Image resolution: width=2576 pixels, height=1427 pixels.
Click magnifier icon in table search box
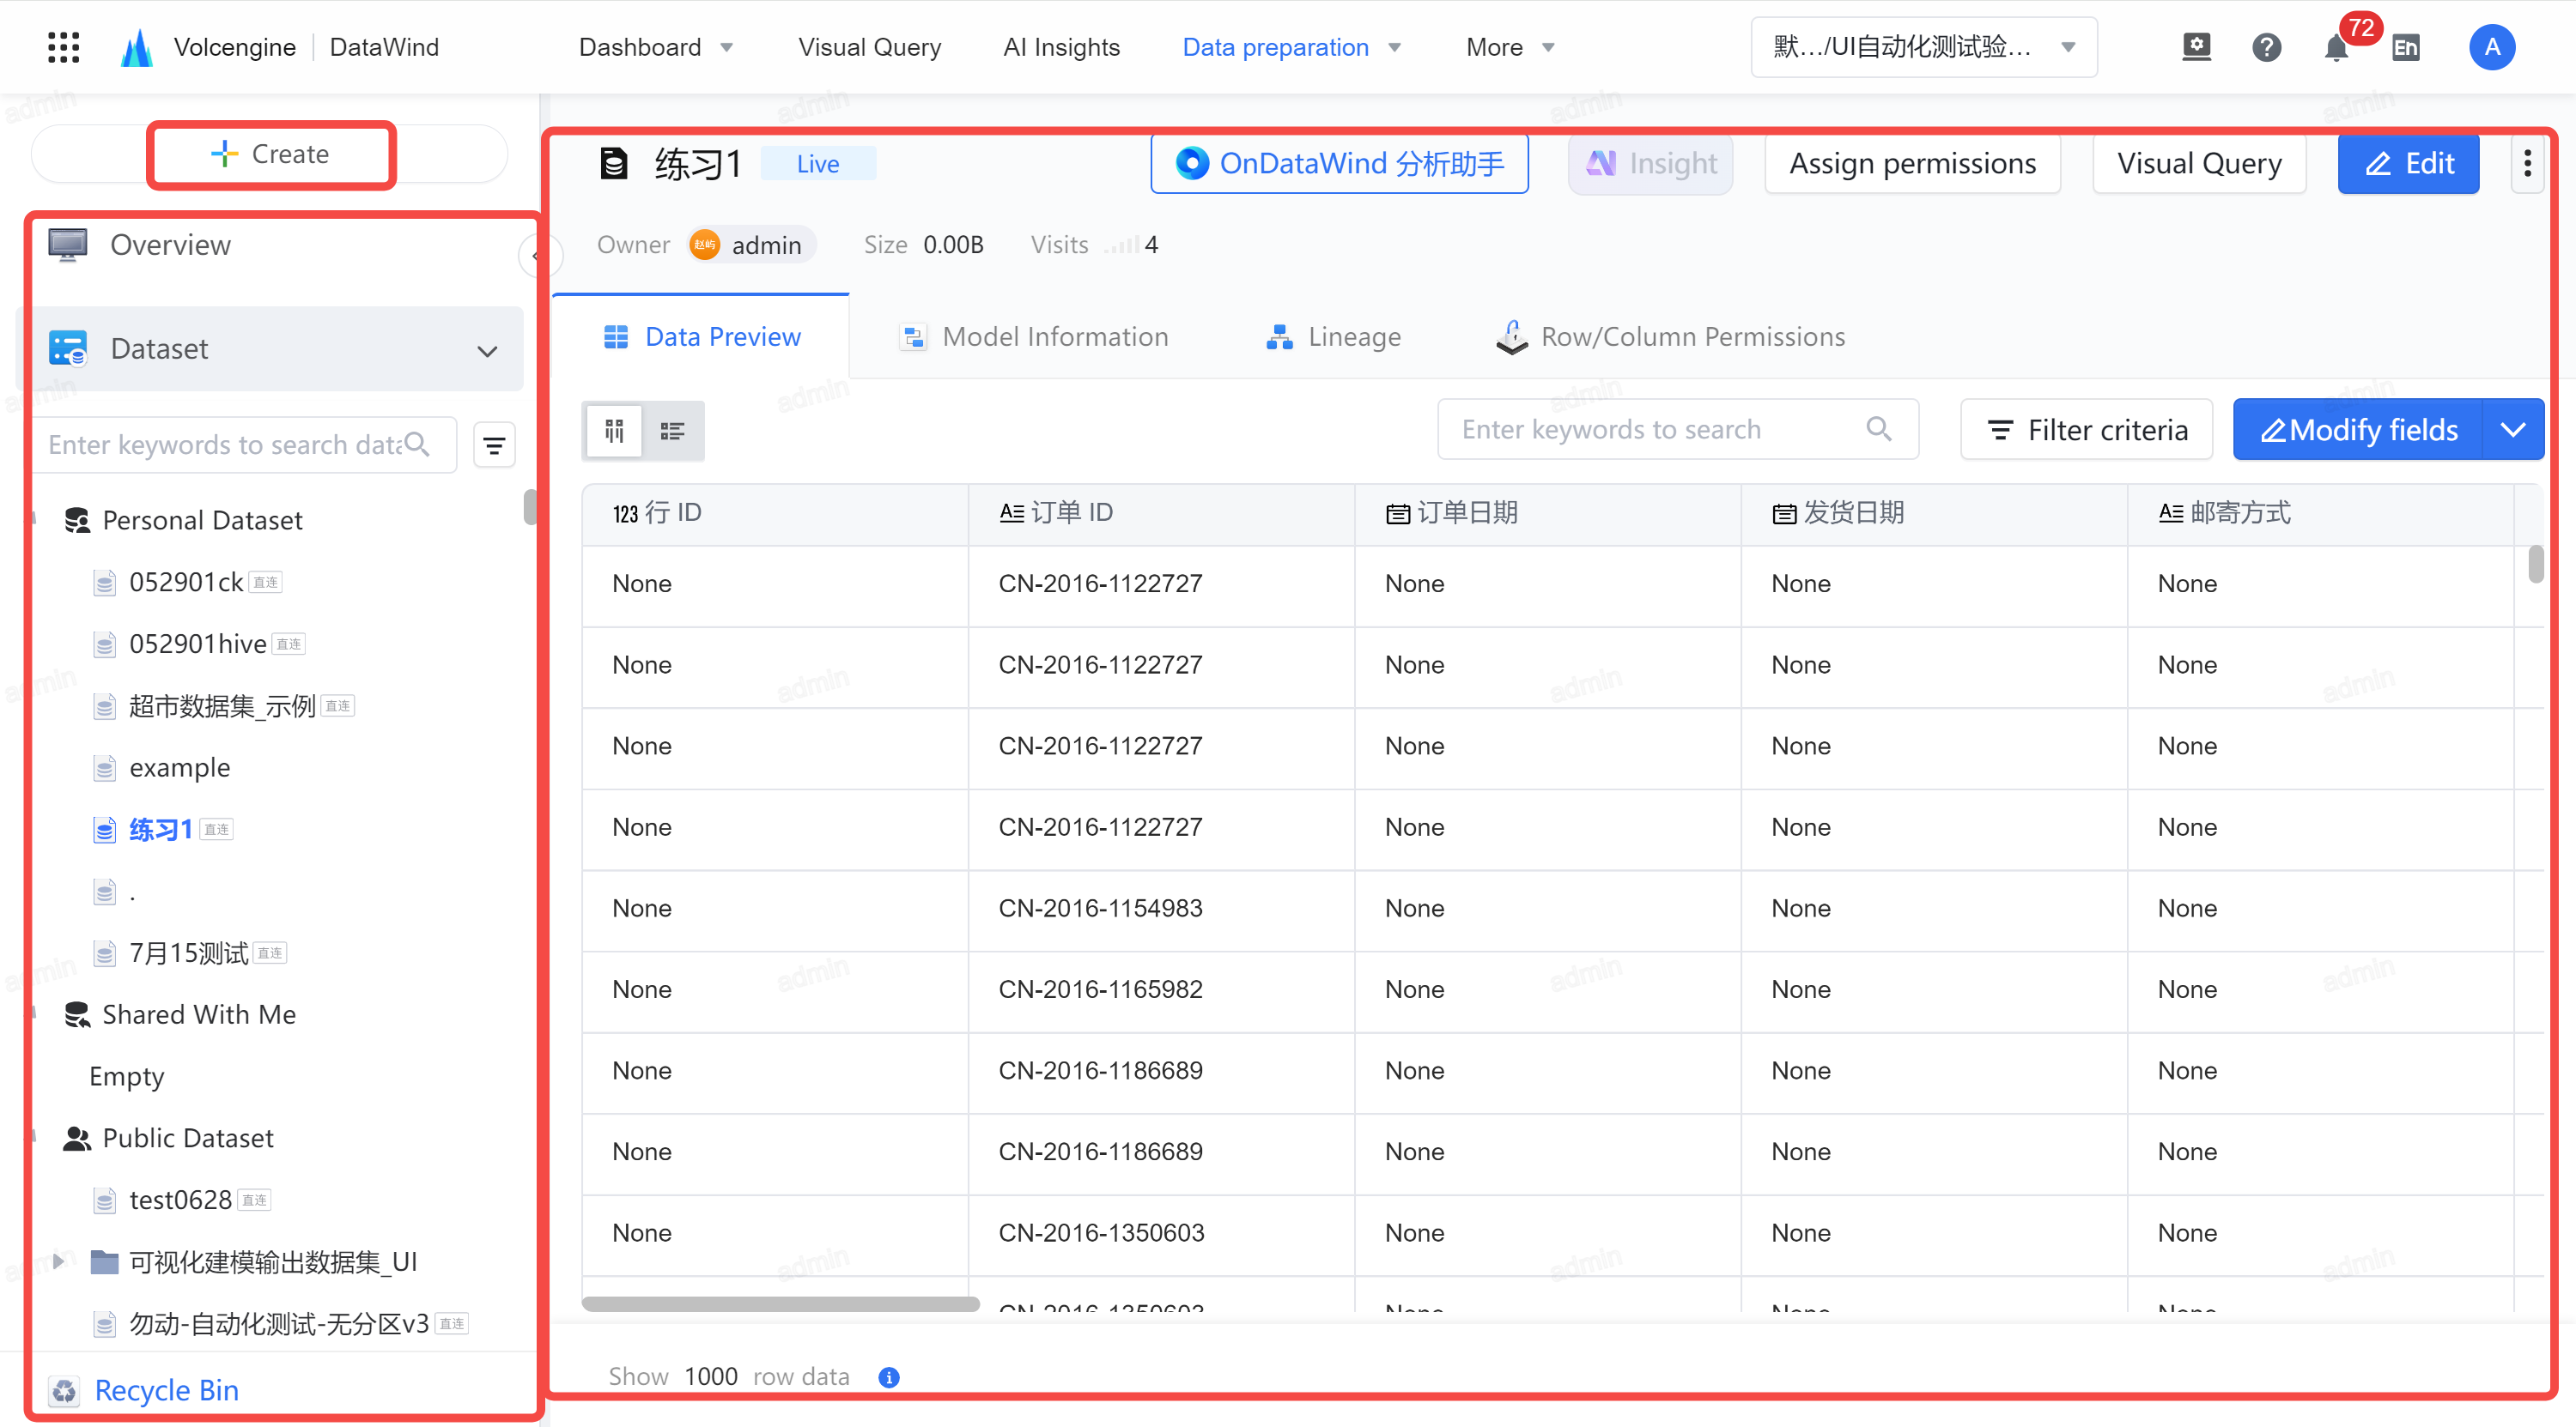(x=1879, y=429)
